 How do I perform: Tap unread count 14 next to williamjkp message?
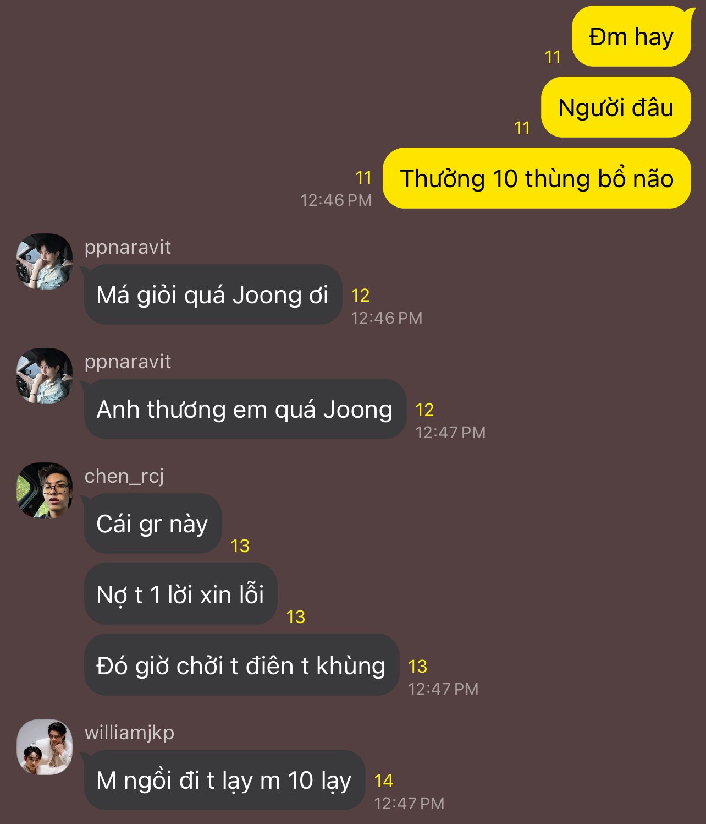[x=384, y=781]
